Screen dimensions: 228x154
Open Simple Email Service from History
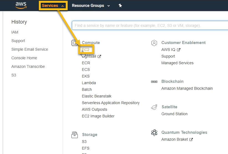point(30,49)
